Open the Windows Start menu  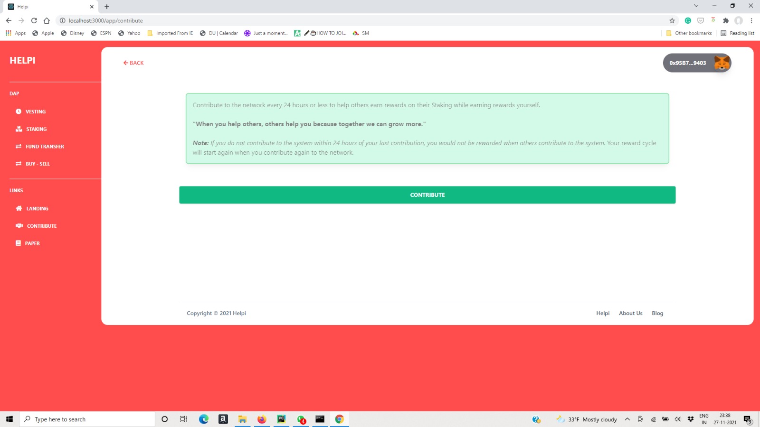click(9, 419)
